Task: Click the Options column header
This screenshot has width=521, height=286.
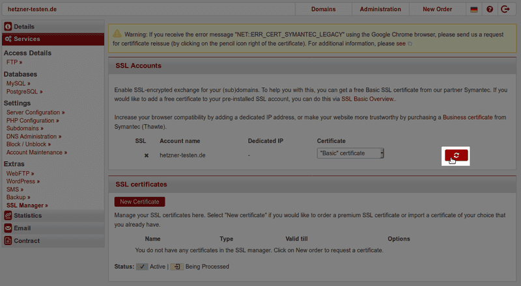Action: pyautogui.click(x=399, y=239)
